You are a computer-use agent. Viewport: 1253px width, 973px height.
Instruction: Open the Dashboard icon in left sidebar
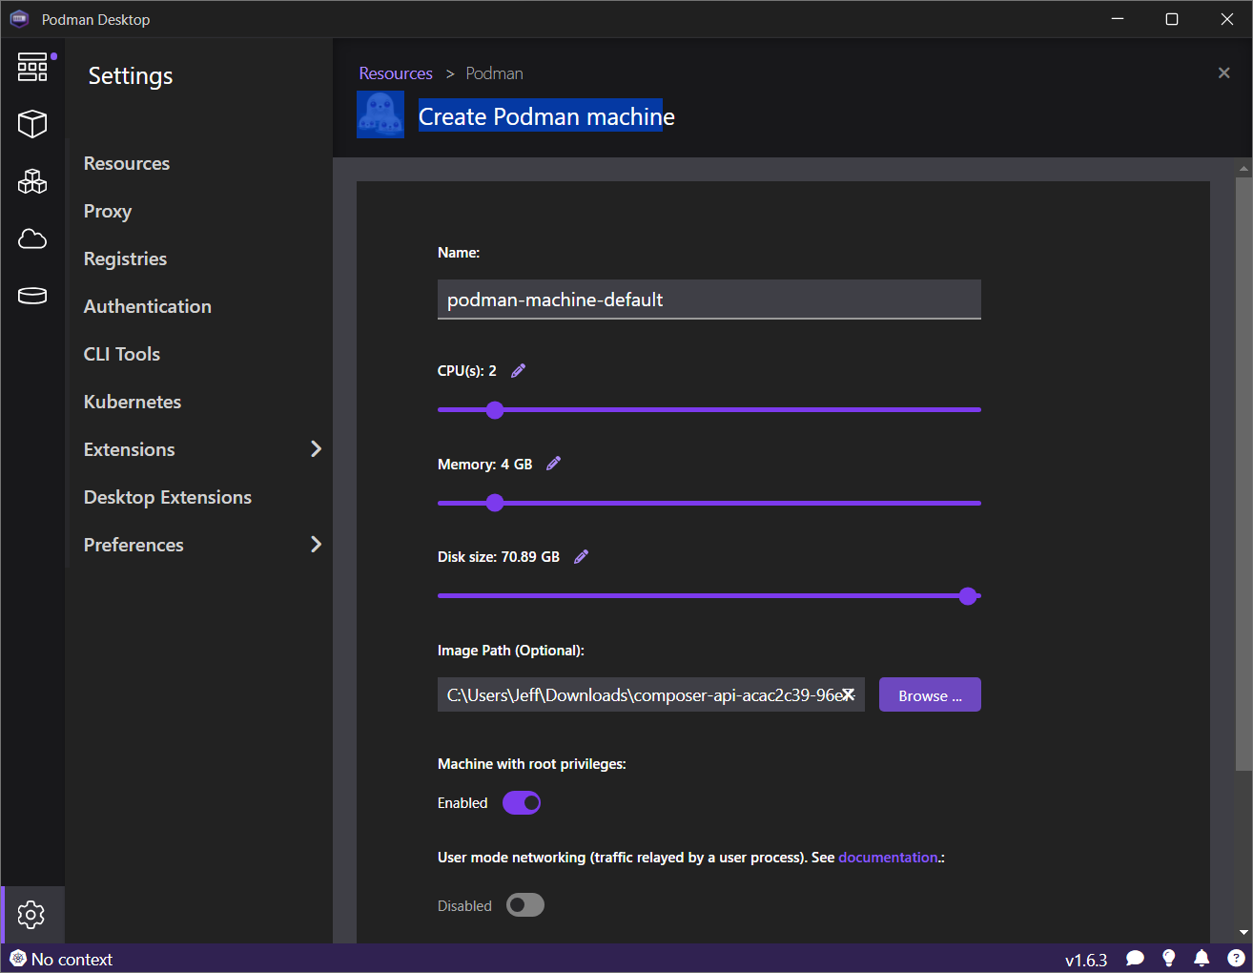tap(32, 67)
